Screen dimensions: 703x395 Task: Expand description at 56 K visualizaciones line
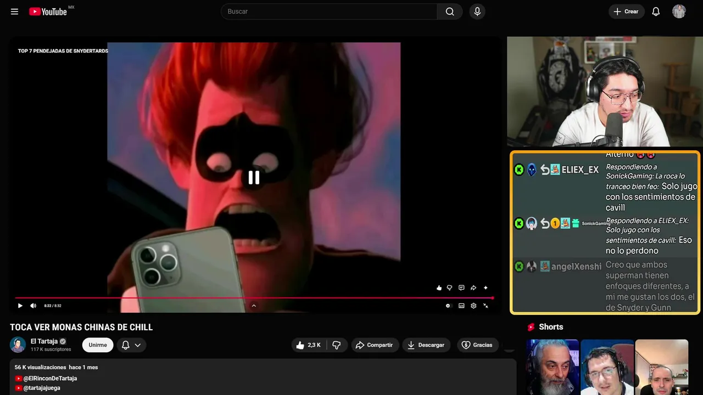point(56,367)
